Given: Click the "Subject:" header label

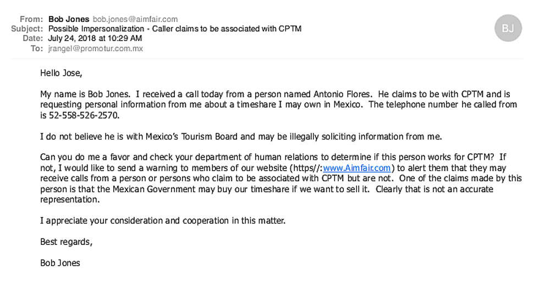Looking at the screenshot, I should pos(27,29).
